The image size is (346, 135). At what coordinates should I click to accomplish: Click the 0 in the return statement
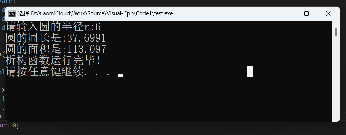coord(14,126)
